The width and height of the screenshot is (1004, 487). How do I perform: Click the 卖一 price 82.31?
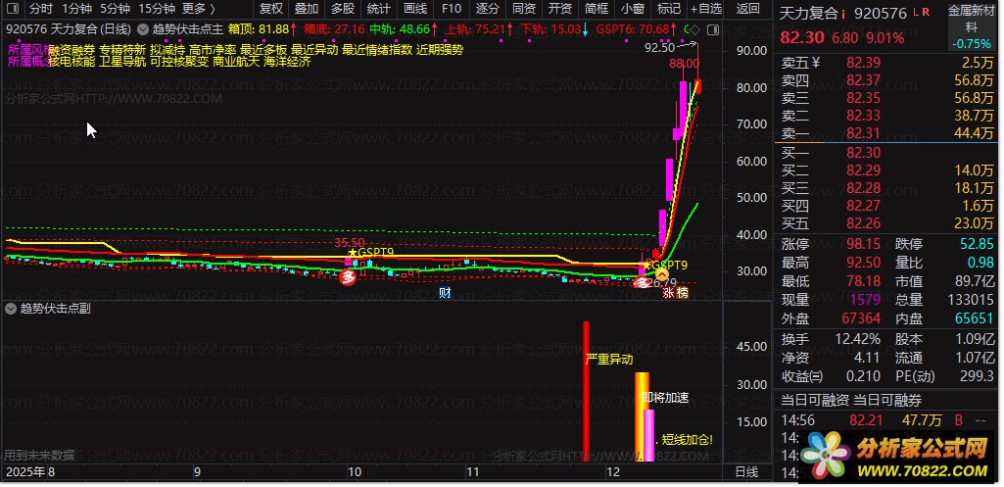click(863, 133)
